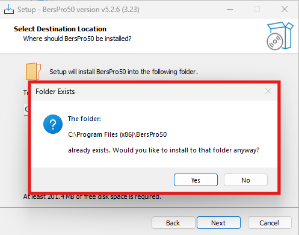The height and width of the screenshot is (235, 299).
Task: Click 'Setup will install BersPro50' text
Action: pos(123,72)
